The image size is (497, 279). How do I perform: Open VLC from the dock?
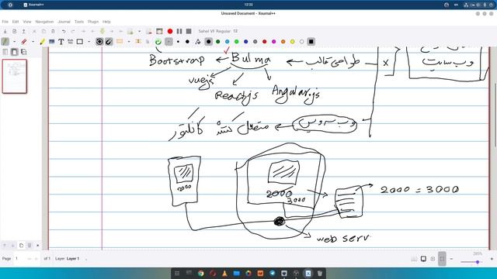click(224, 274)
